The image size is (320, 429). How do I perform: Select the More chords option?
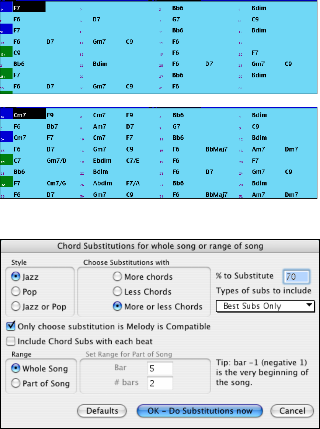coord(118,277)
